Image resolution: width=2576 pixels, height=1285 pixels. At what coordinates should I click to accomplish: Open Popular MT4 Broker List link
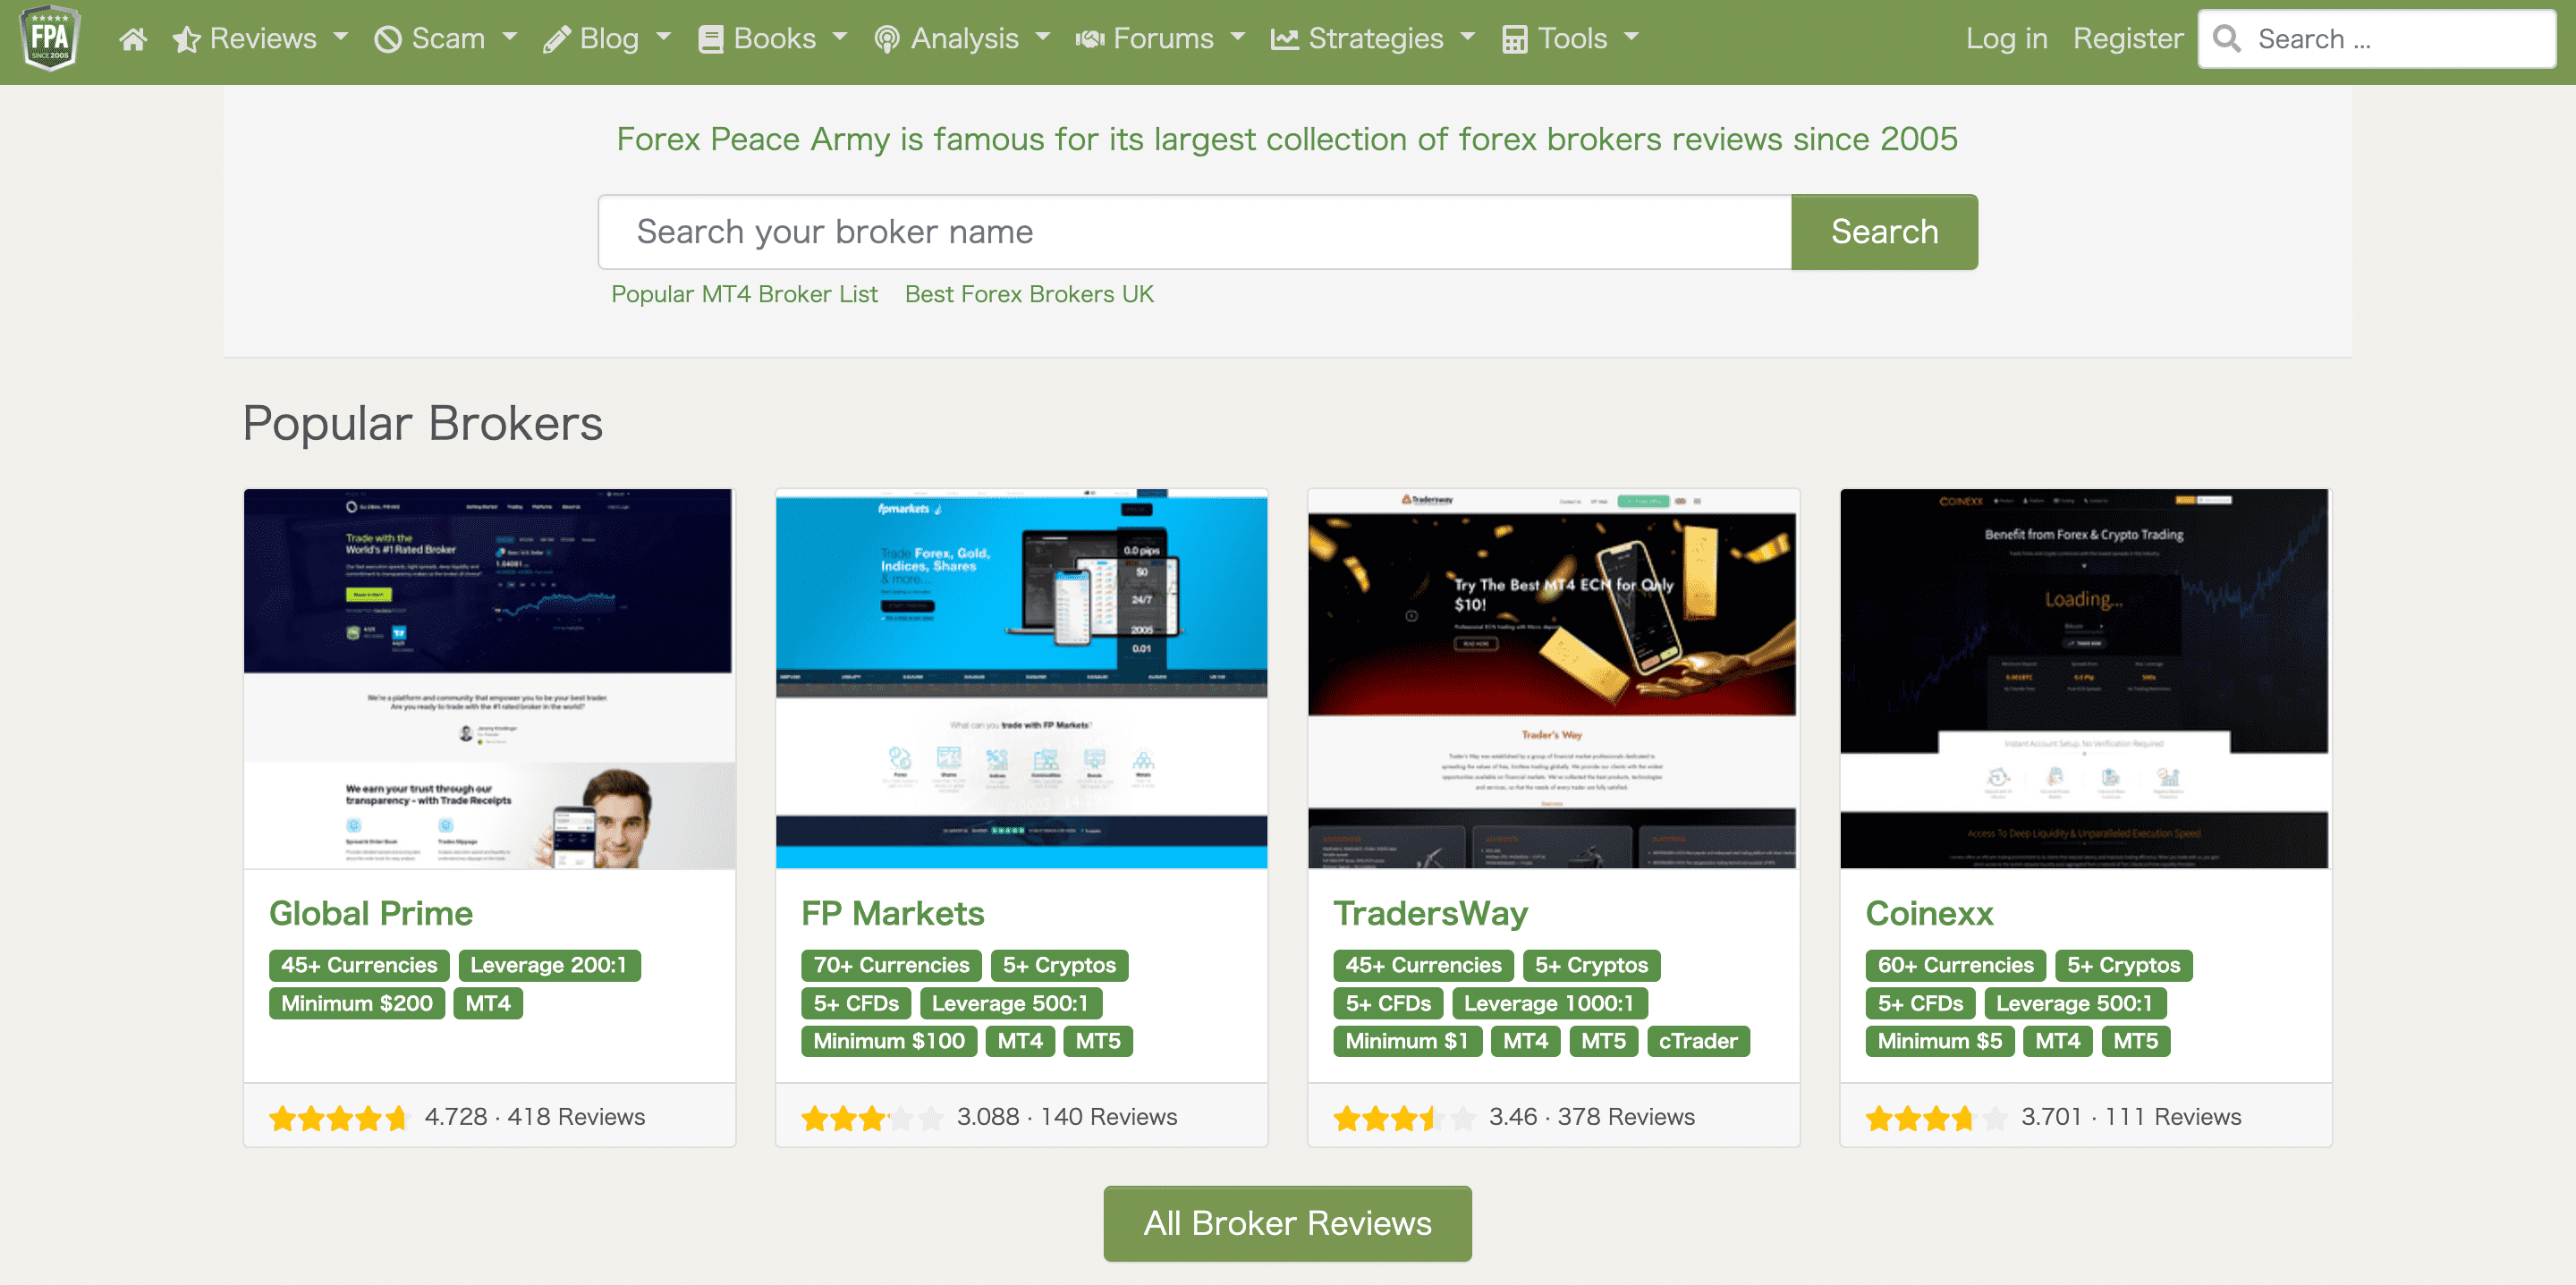pyautogui.click(x=744, y=294)
